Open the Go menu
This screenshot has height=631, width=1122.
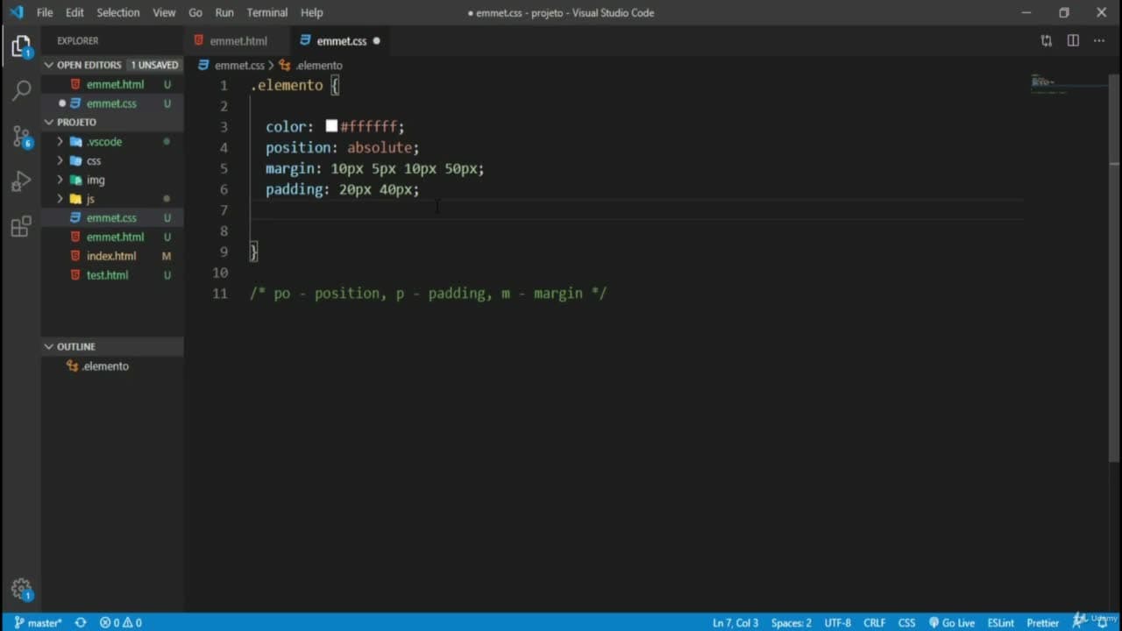[195, 12]
